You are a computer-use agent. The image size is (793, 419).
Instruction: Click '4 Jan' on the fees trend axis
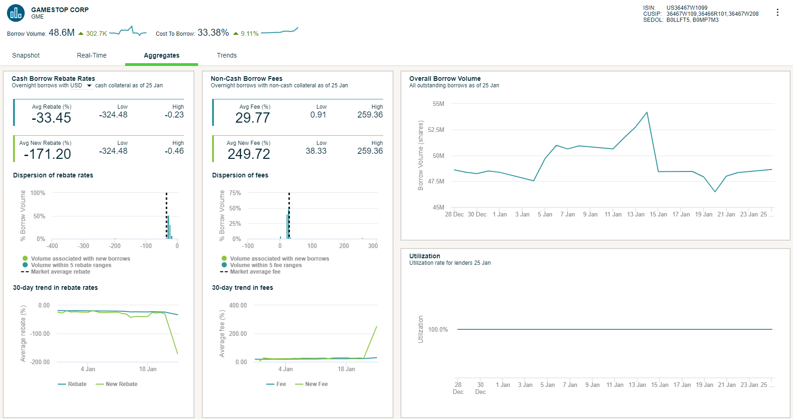(x=286, y=369)
